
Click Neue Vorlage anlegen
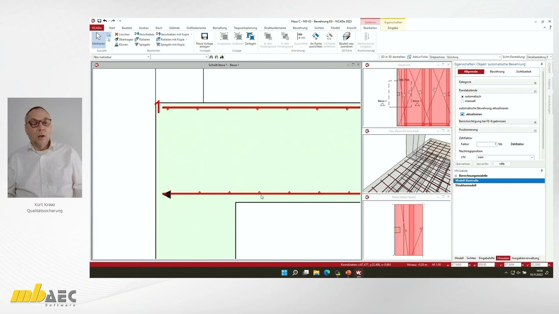coord(204,40)
